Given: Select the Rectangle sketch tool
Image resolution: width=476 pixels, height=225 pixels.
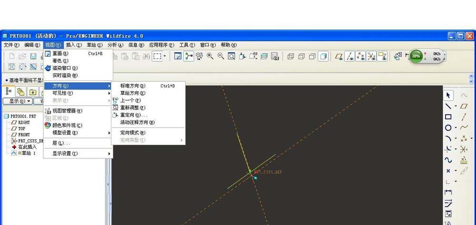Looking at the screenshot, I should [x=448, y=117].
